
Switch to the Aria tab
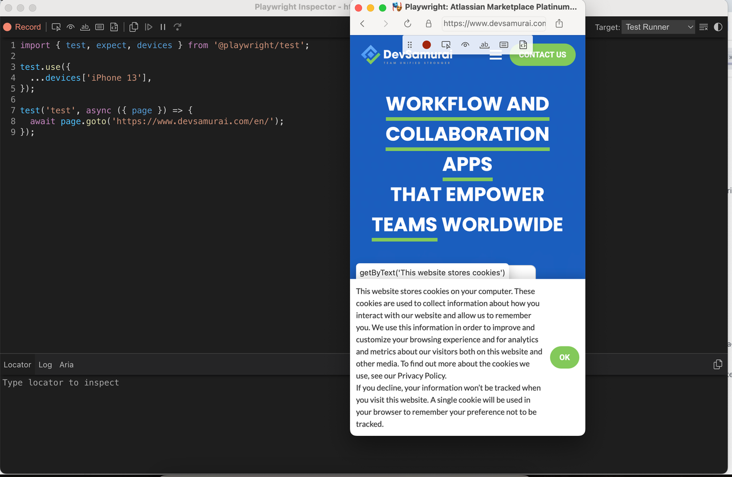[x=66, y=364]
